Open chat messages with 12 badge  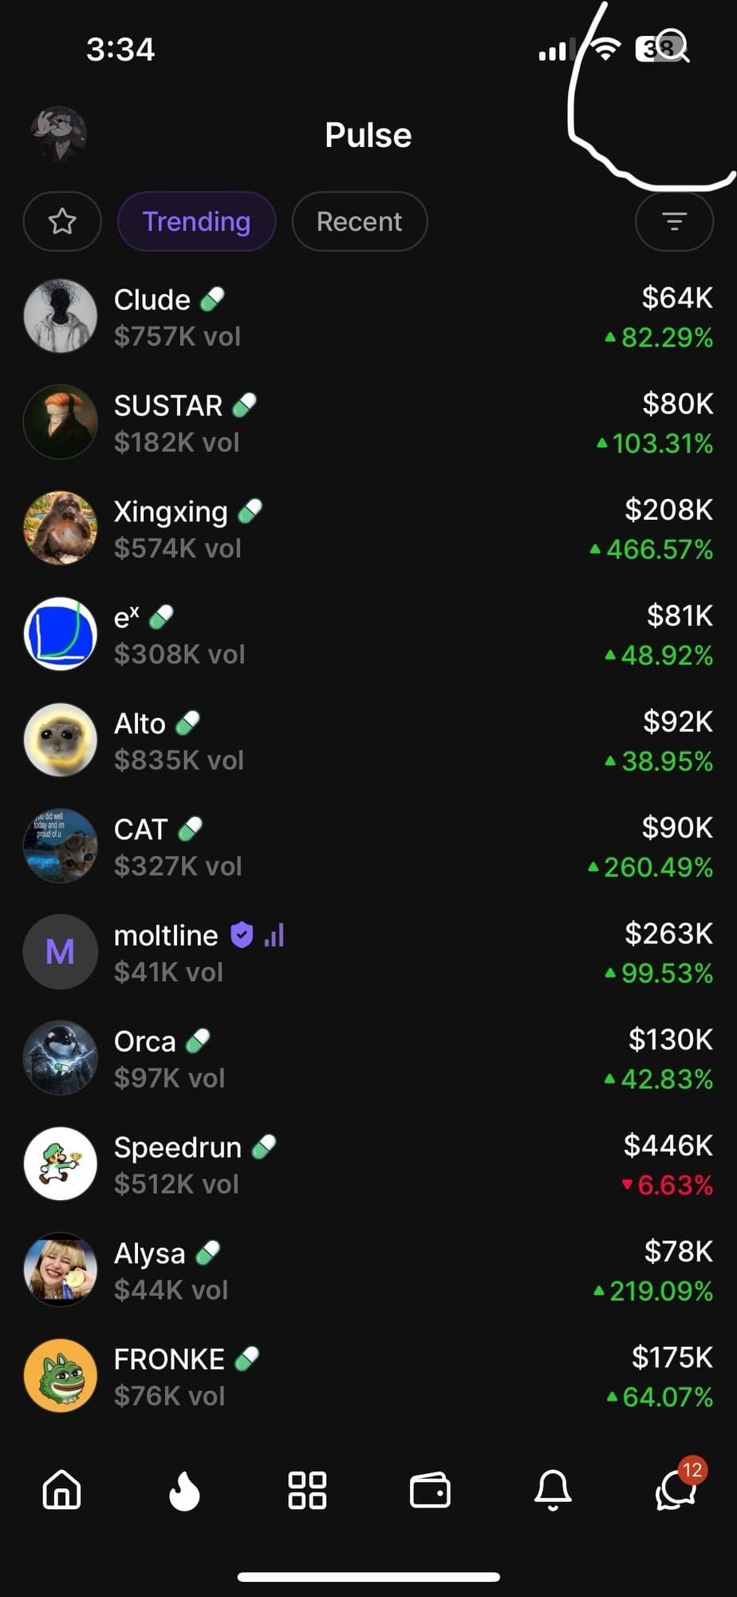675,1490
